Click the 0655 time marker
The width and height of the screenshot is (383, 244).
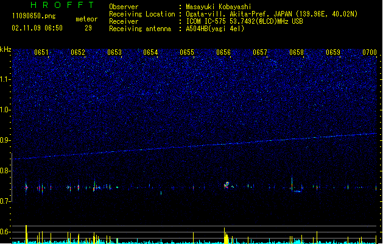point(187,52)
